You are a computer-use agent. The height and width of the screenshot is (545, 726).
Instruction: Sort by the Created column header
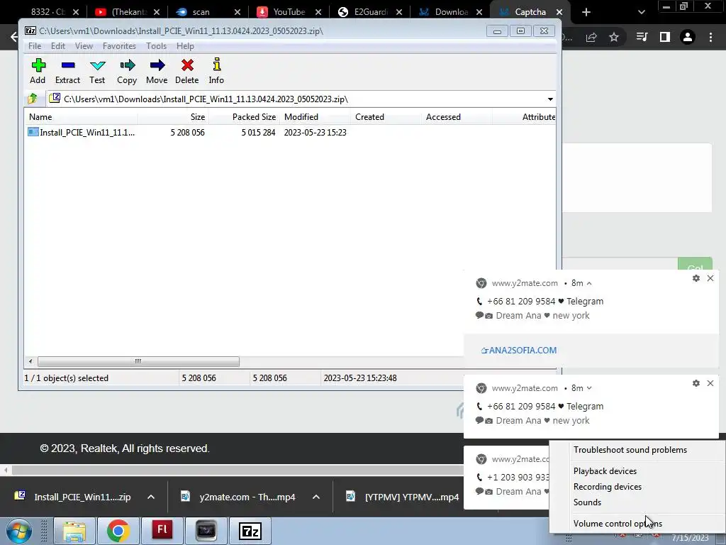[386, 117]
